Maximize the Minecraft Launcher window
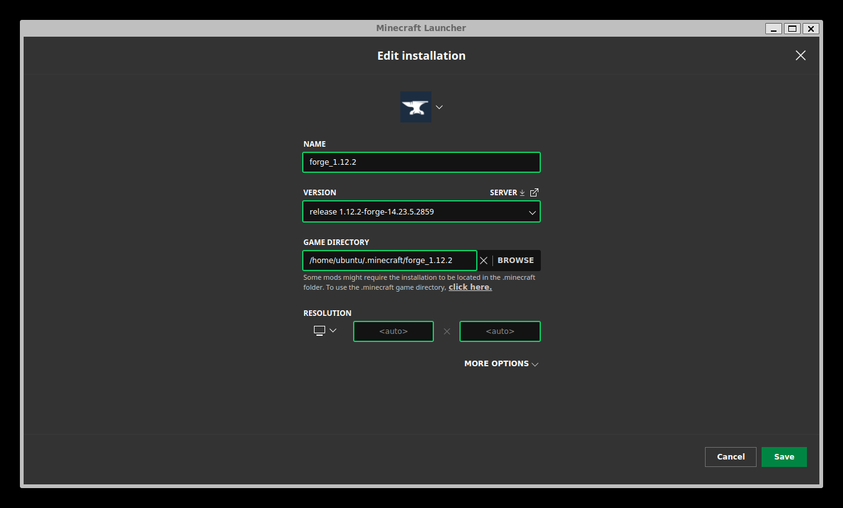 click(x=792, y=29)
